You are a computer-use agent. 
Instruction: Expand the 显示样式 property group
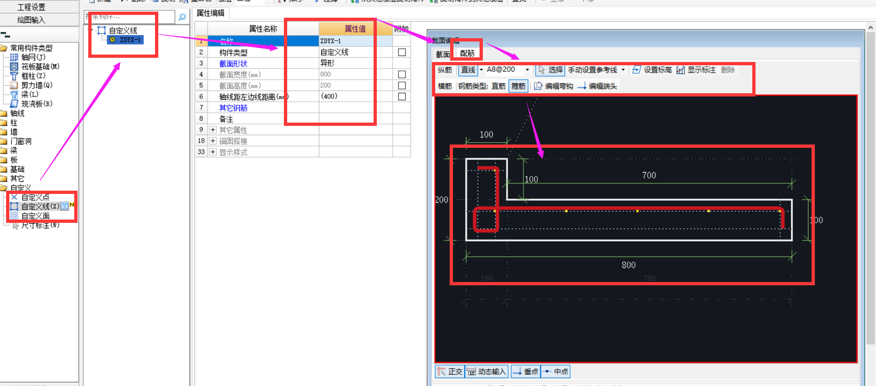213,152
